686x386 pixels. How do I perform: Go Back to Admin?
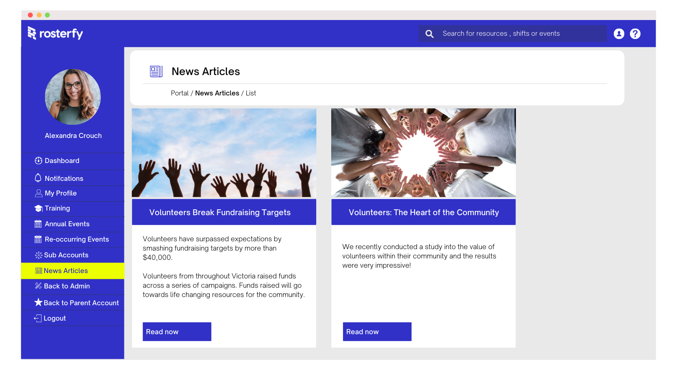click(73, 286)
